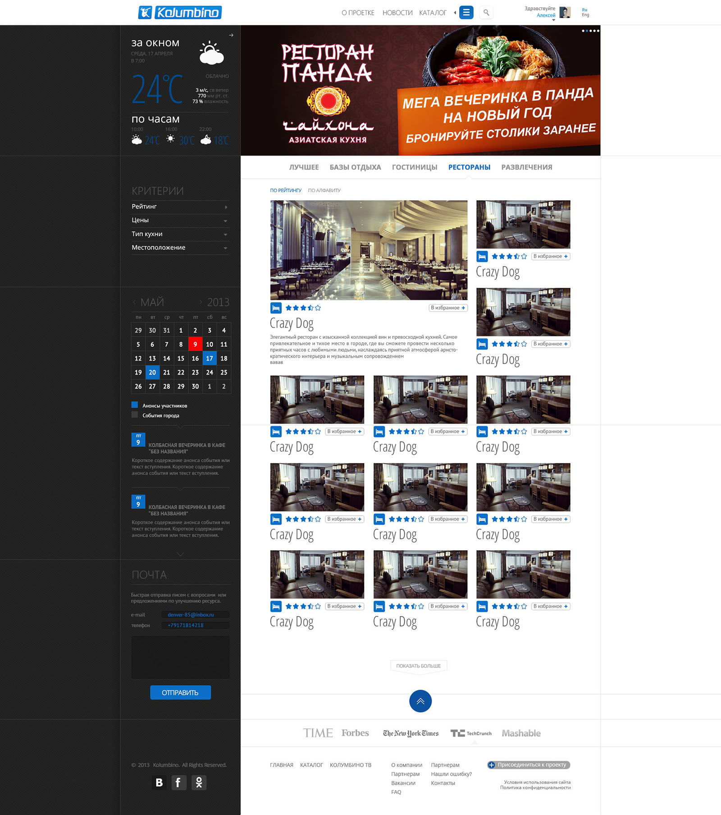This screenshot has width=721, height=815.
Task: Open 'КАТАЛОГ' top menu item
Action: point(433,13)
